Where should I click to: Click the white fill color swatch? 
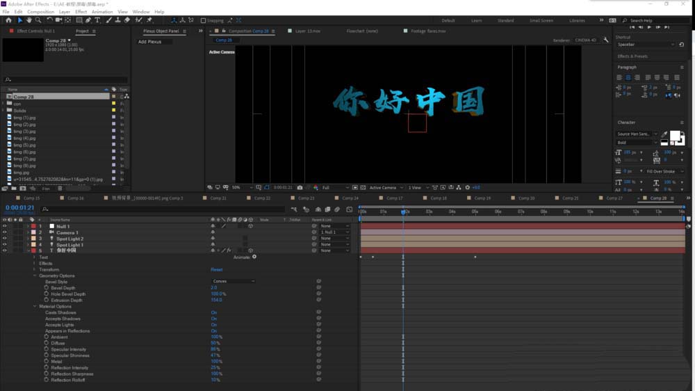[x=674, y=136]
